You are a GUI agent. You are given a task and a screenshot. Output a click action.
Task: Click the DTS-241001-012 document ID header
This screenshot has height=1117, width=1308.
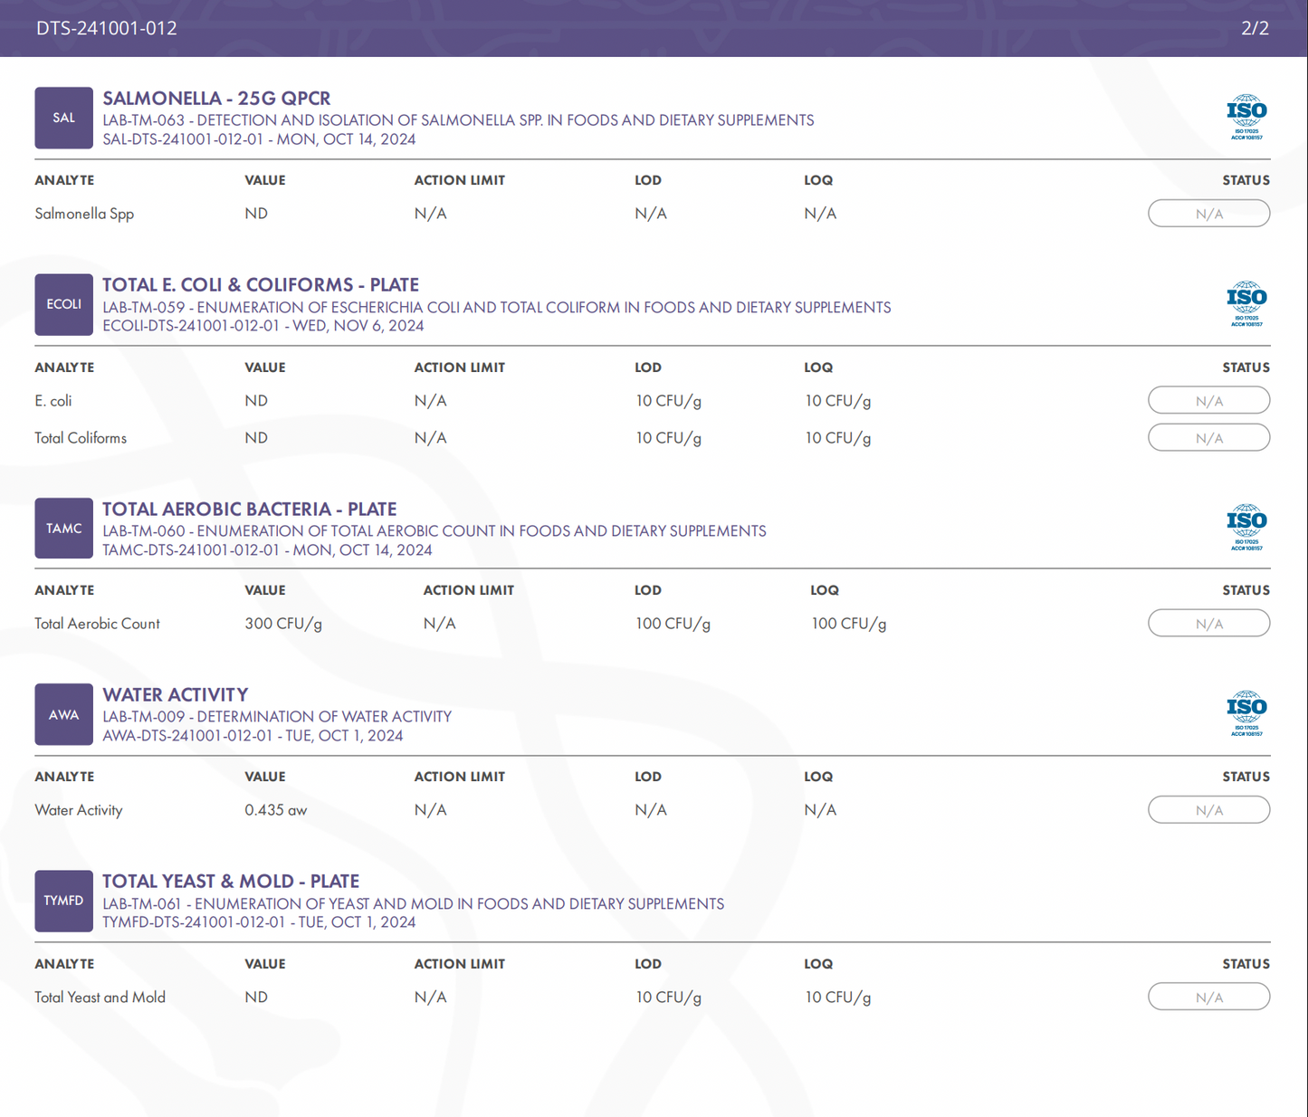point(107,28)
